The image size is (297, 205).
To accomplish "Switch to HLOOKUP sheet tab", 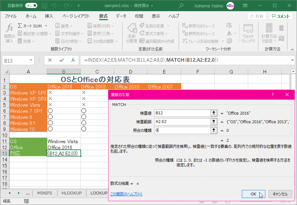I will [x=71, y=193].
